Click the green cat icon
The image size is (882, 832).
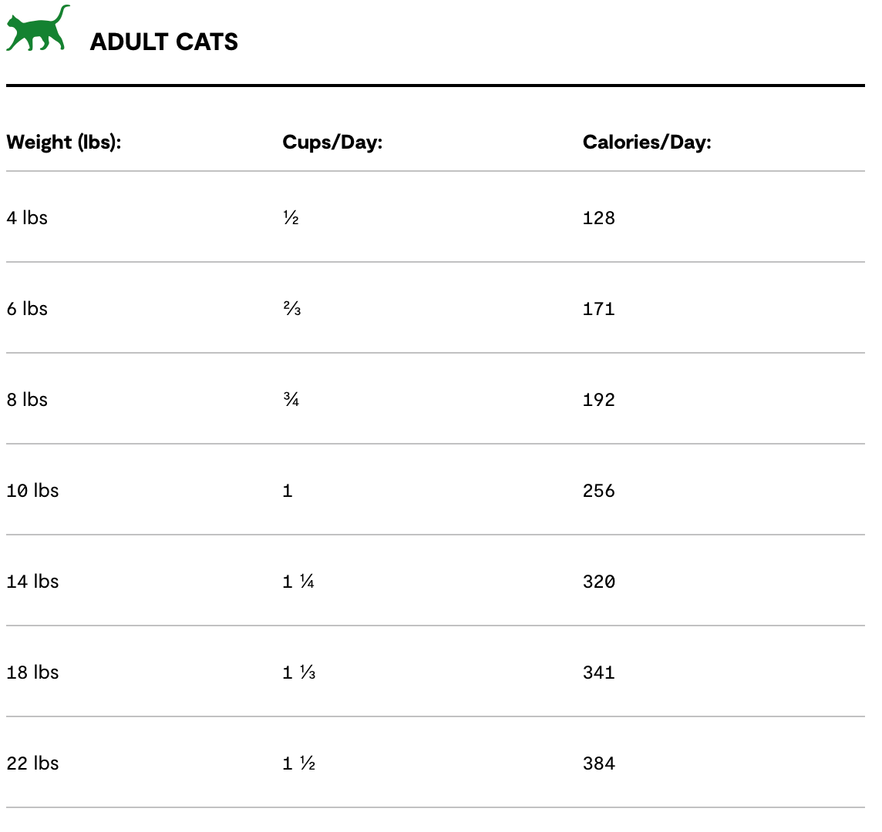pyautogui.click(x=37, y=31)
